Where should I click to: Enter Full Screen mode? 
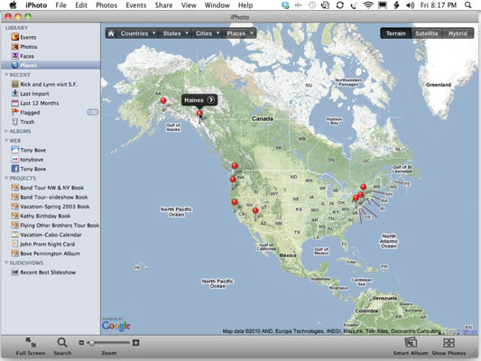[31, 347]
